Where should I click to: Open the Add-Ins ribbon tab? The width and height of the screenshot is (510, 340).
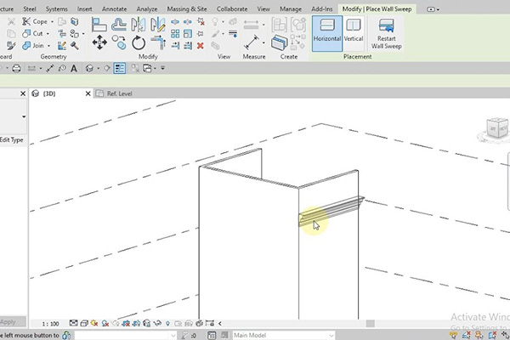coord(321,9)
